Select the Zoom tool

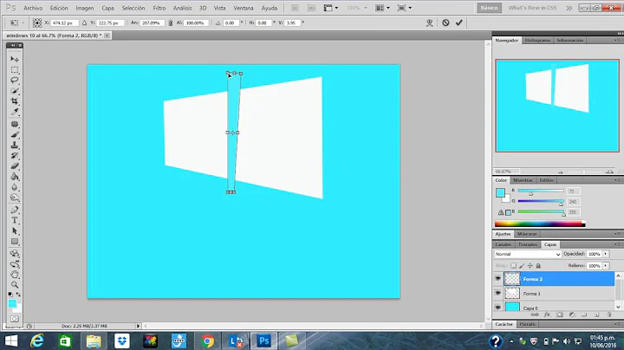pyautogui.click(x=15, y=285)
